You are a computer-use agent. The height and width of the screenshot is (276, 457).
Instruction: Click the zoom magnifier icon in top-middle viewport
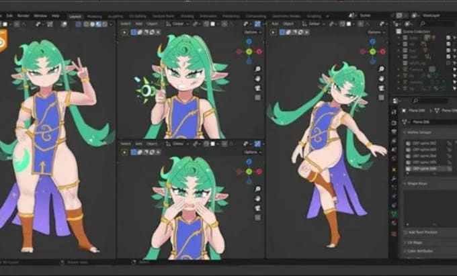point(257,68)
